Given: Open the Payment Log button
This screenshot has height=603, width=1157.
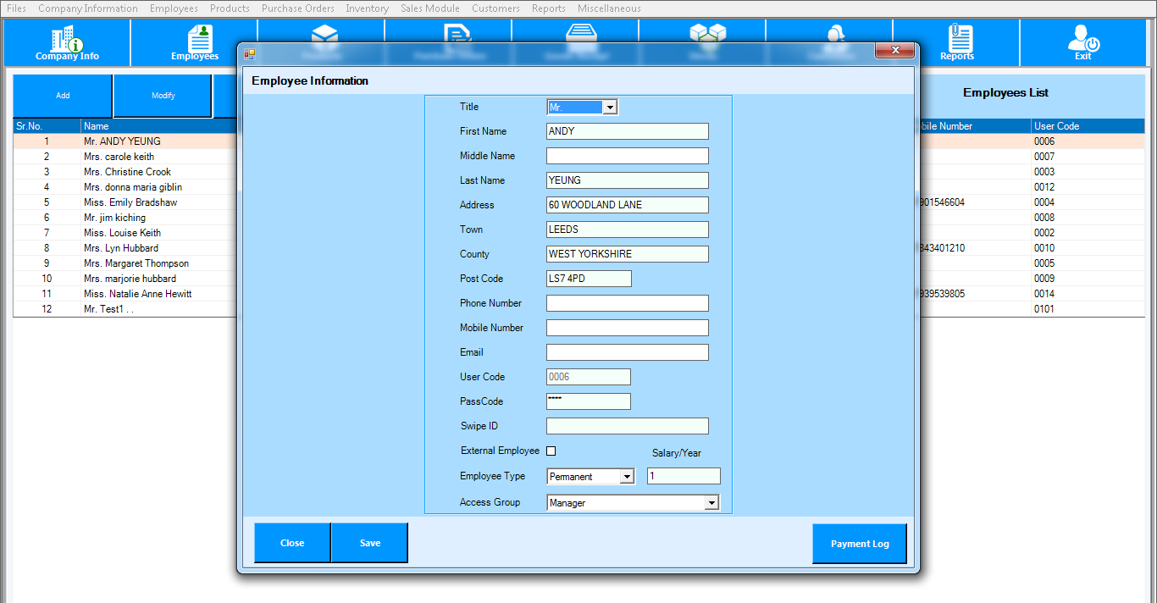Looking at the screenshot, I should [860, 544].
